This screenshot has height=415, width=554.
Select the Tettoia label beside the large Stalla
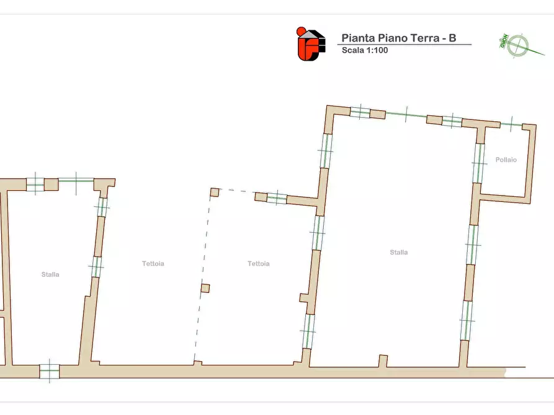pos(259,263)
